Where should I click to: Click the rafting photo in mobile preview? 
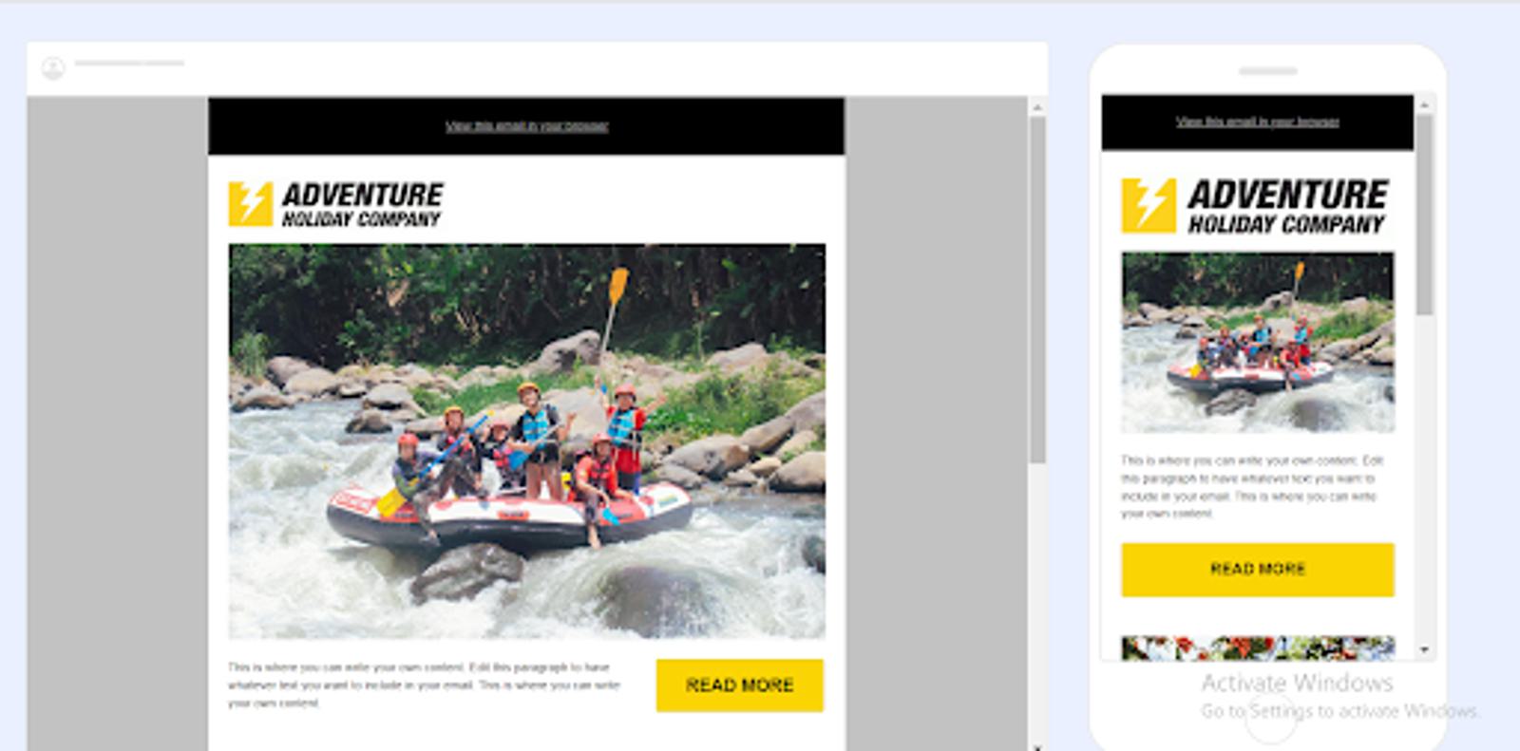tap(1257, 342)
